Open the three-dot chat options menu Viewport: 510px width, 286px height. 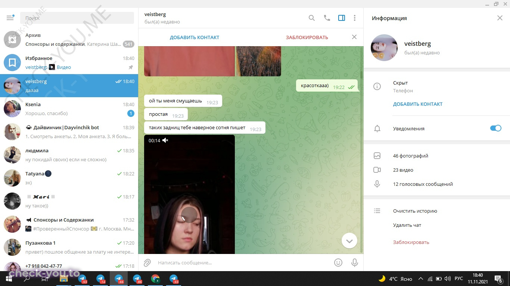(355, 18)
